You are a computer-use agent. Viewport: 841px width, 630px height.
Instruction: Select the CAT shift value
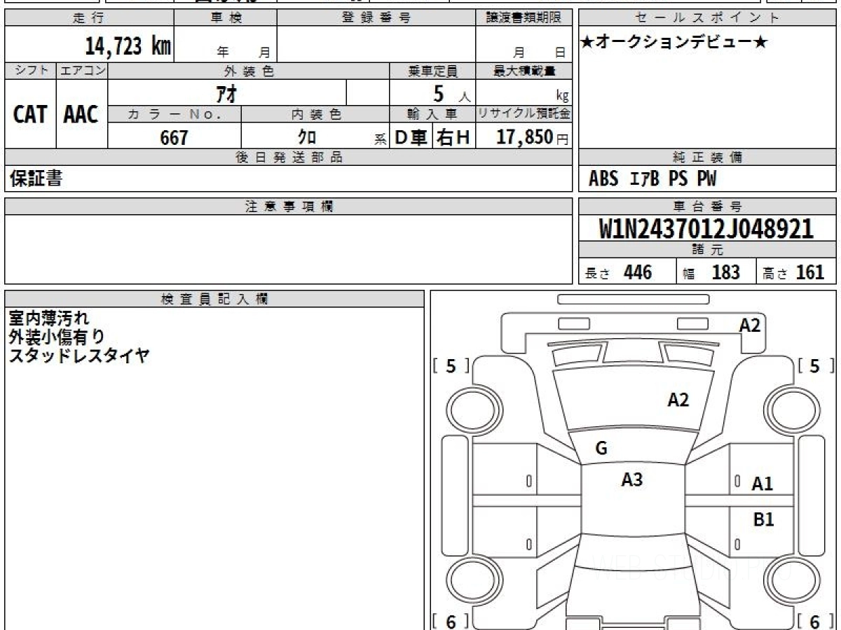(30, 114)
